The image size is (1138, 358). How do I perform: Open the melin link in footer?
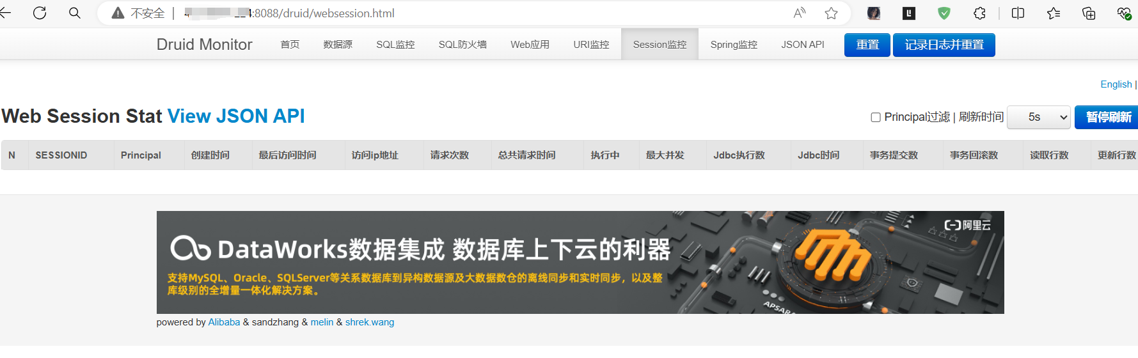[x=322, y=322]
